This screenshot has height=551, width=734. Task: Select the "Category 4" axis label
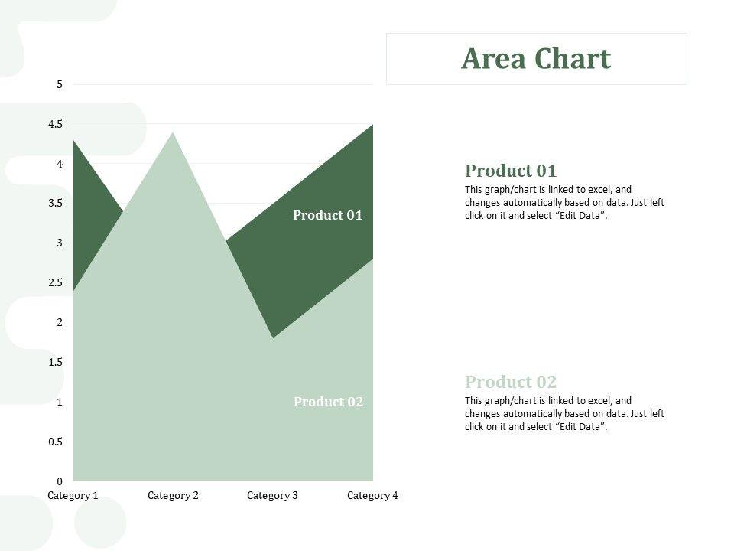click(x=372, y=495)
